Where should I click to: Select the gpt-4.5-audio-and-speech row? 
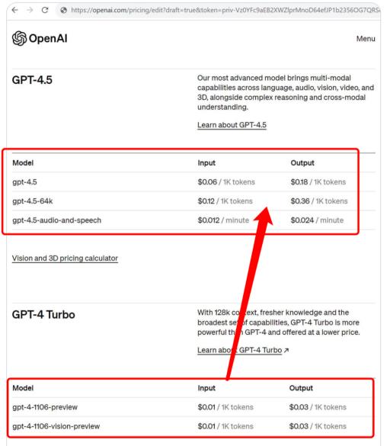point(193,220)
